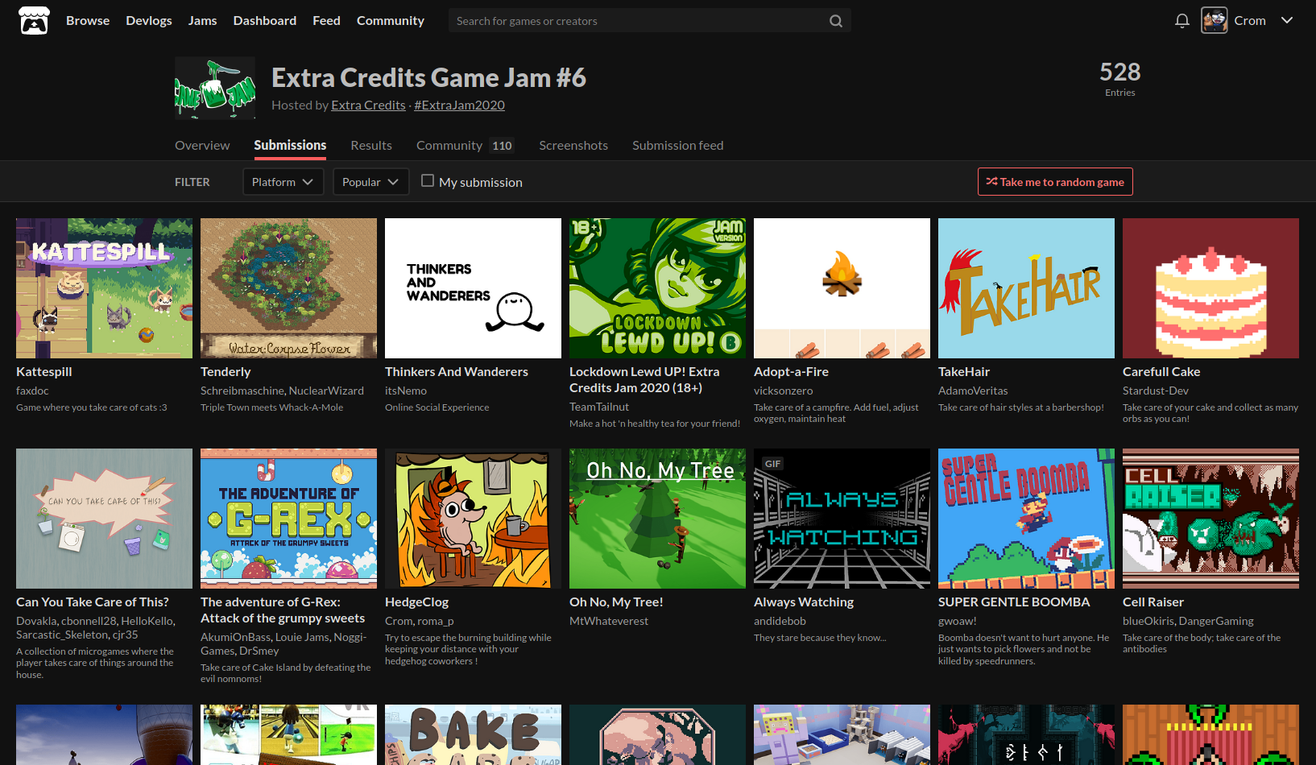Open the notifications bell

[1182, 21]
